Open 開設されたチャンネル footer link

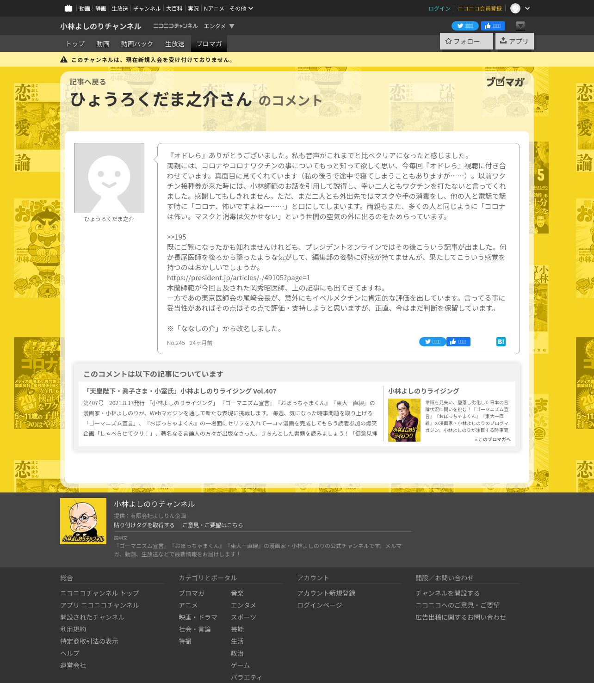pyautogui.click(x=93, y=617)
